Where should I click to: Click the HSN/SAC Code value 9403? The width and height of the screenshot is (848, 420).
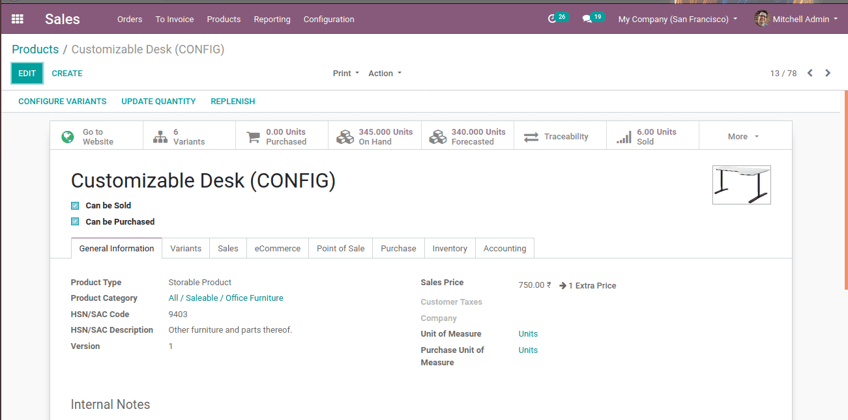(178, 315)
